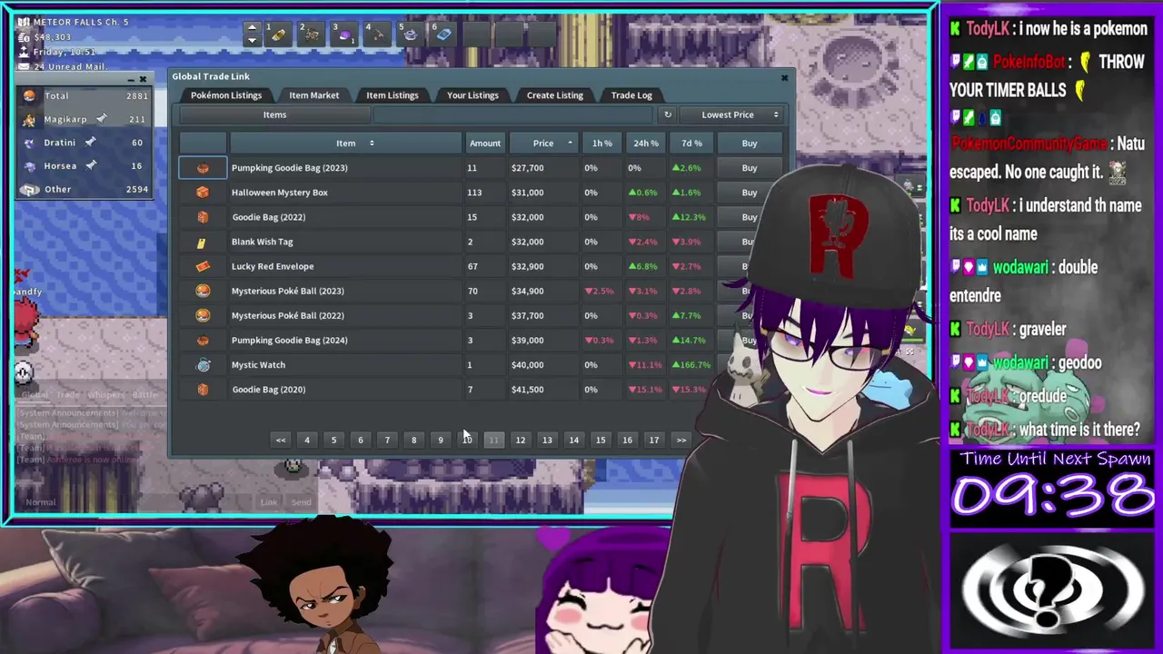
Task: Use the fishing rod in hotbar slot 4
Action: pyautogui.click(x=377, y=35)
